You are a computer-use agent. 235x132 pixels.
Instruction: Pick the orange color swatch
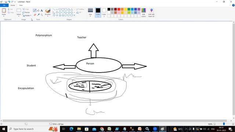click(x=122, y=9)
